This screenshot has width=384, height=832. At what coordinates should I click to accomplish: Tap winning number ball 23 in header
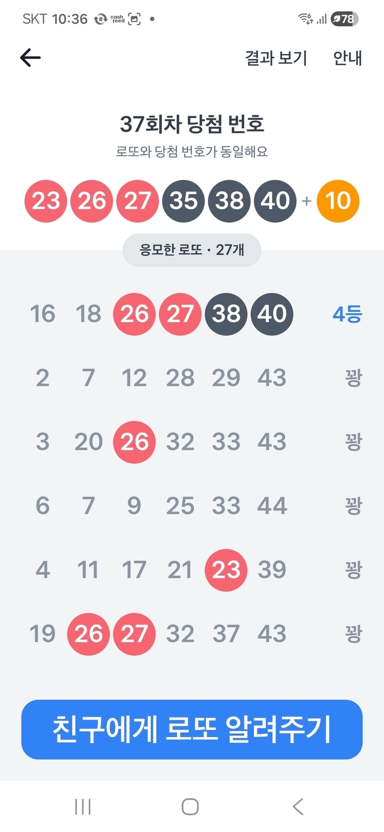point(46,201)
